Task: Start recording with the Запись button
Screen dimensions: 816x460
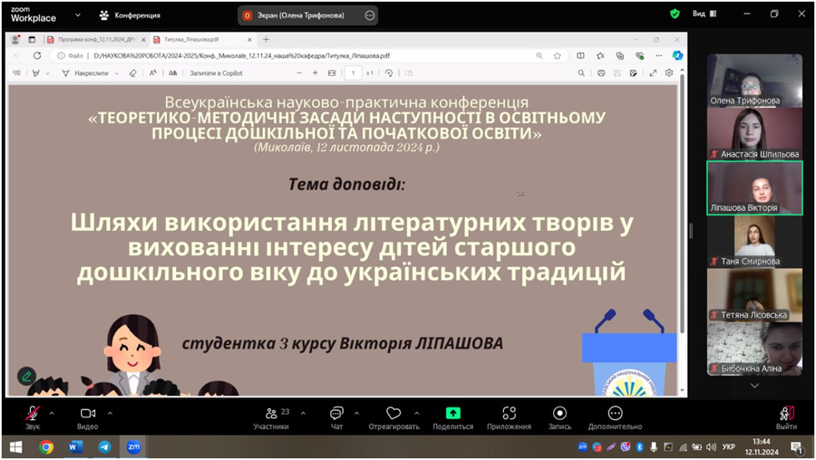Action: pyautogui.click(x=560, y=414)
